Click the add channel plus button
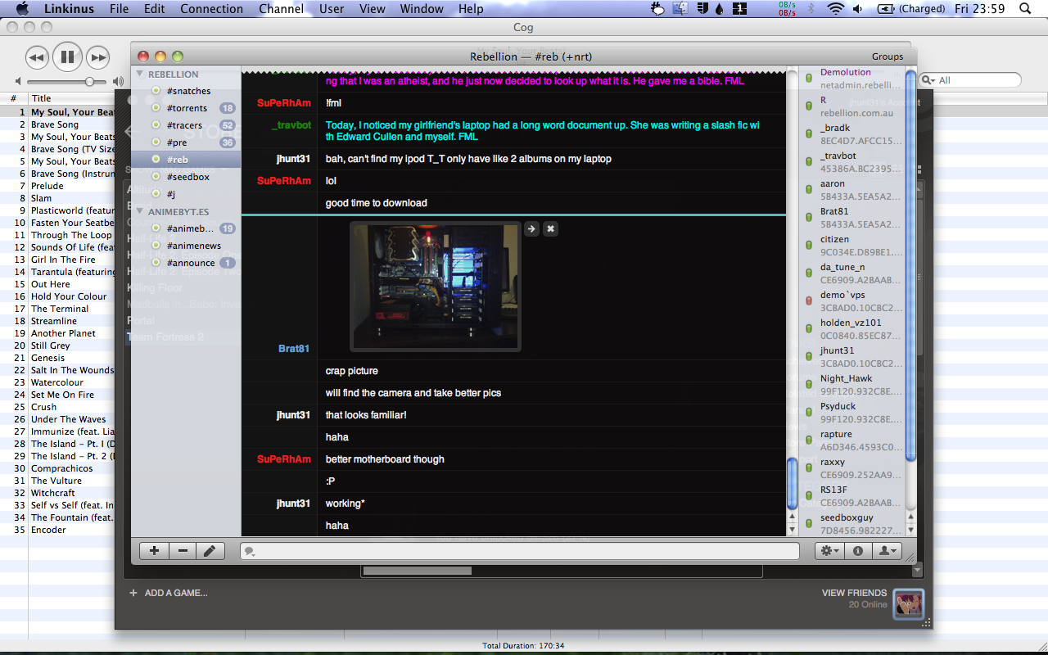1048x655 pixels. tap(154, 551)
